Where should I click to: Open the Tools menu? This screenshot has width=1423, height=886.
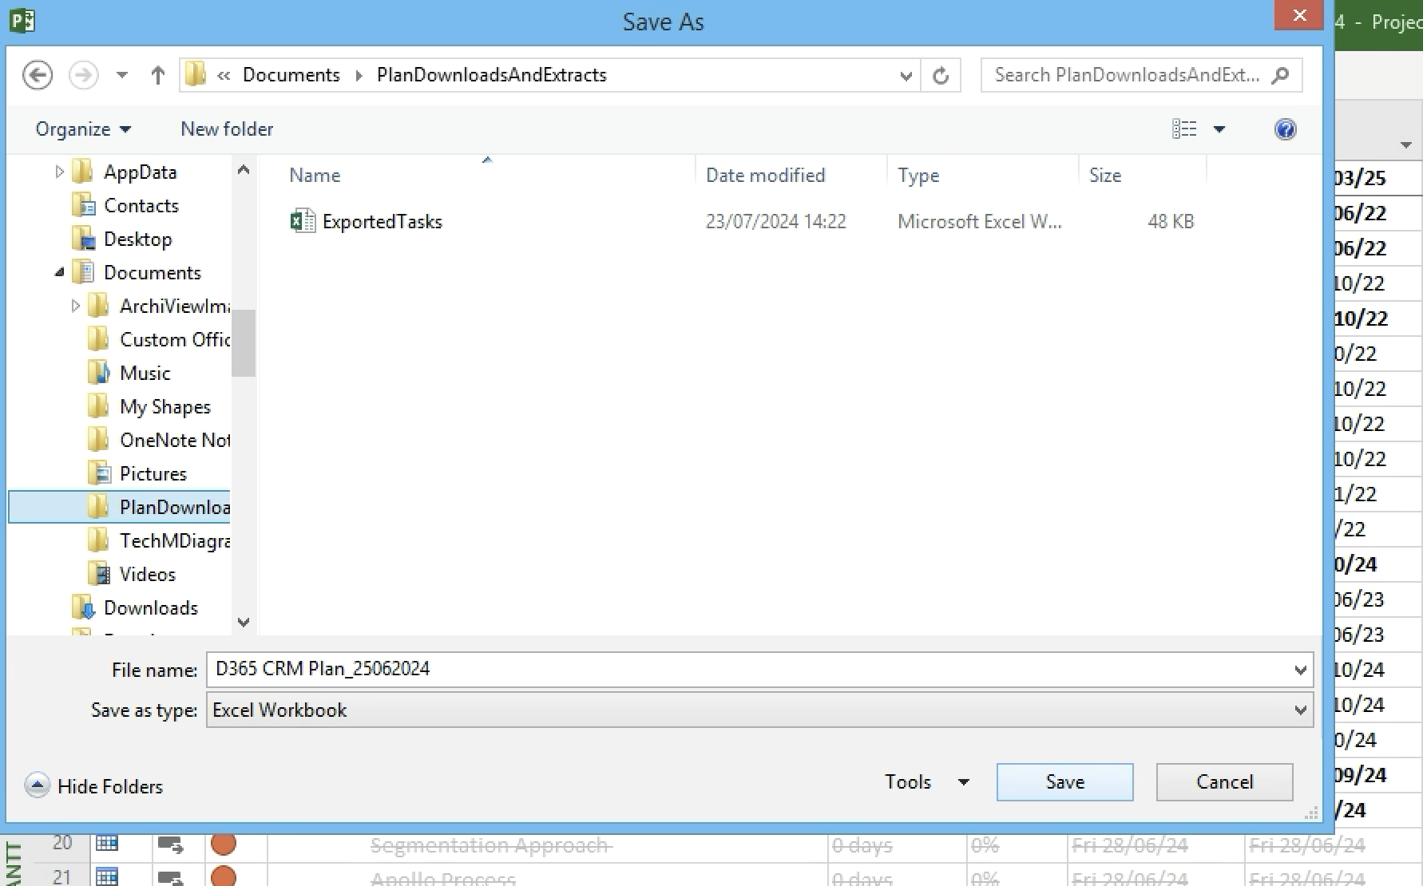pos(926,782)
